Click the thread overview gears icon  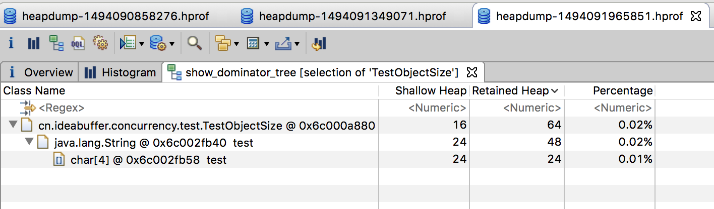pyautogui.click(x=101, y=44)
